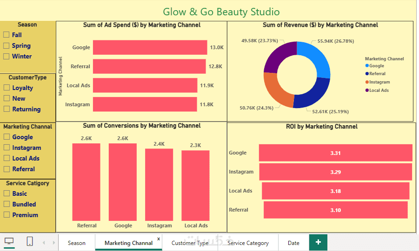Screen dimensions: 419x251
Task: Select Local Ads 3.18 ROI funnel bar
Action: pos(336,191)
